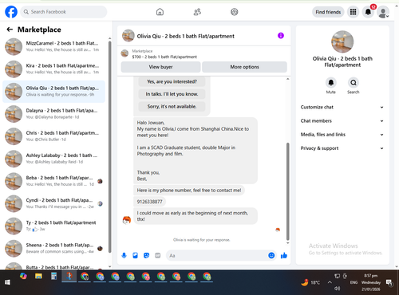Send a thumbs-up like
Viewport: 399px width, 295px height.
(x=284, y=255)
